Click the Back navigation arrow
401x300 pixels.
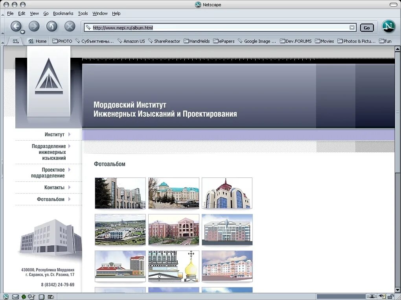(16, 26)
